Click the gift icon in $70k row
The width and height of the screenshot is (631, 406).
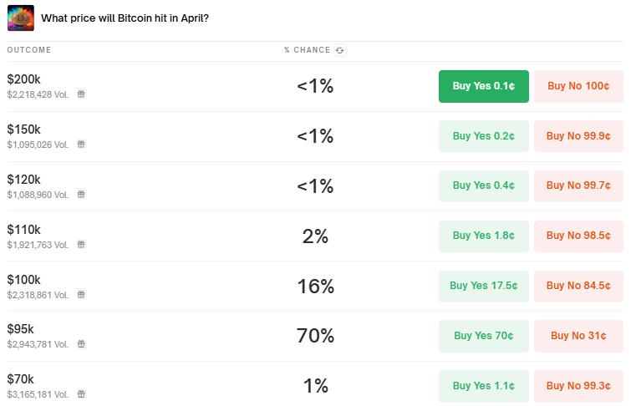coord(81,394)
